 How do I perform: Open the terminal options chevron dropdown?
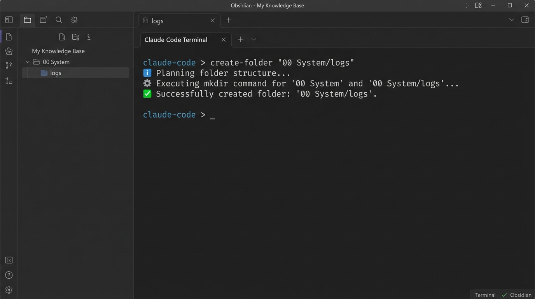click(x=254, y=39)
